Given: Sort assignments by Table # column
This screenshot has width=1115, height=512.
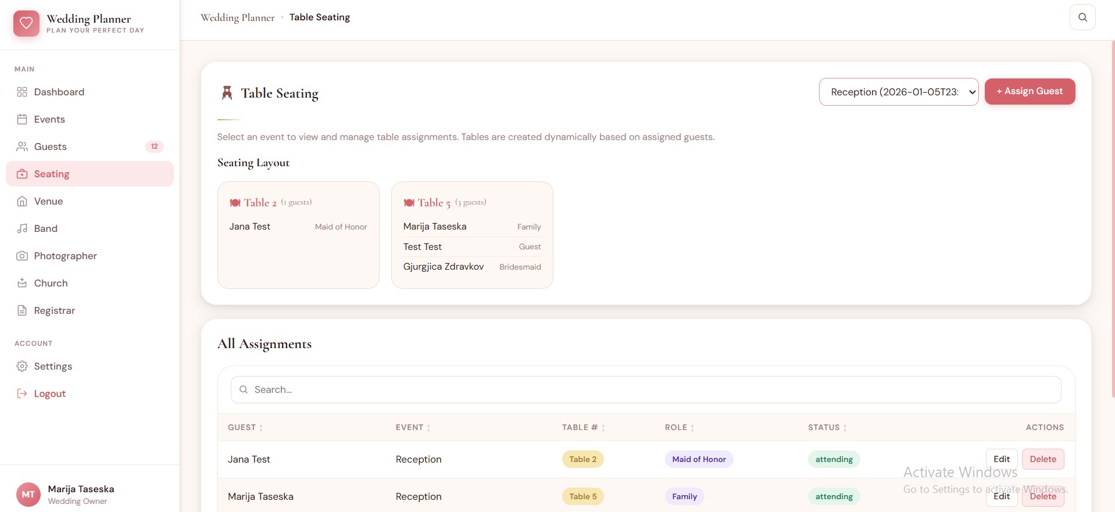Looking at the screenshot, I should [583, 427].
